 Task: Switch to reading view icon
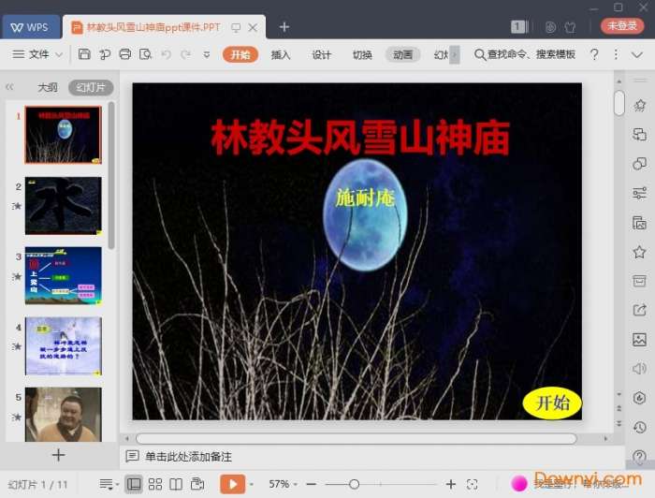(176, 484)
